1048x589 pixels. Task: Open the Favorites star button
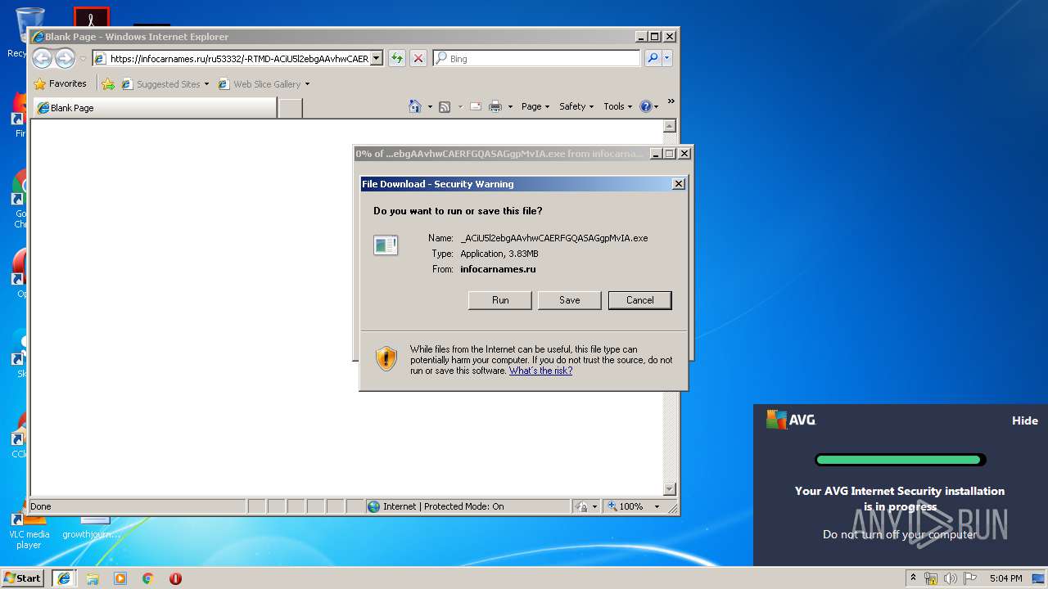(60, 83)
